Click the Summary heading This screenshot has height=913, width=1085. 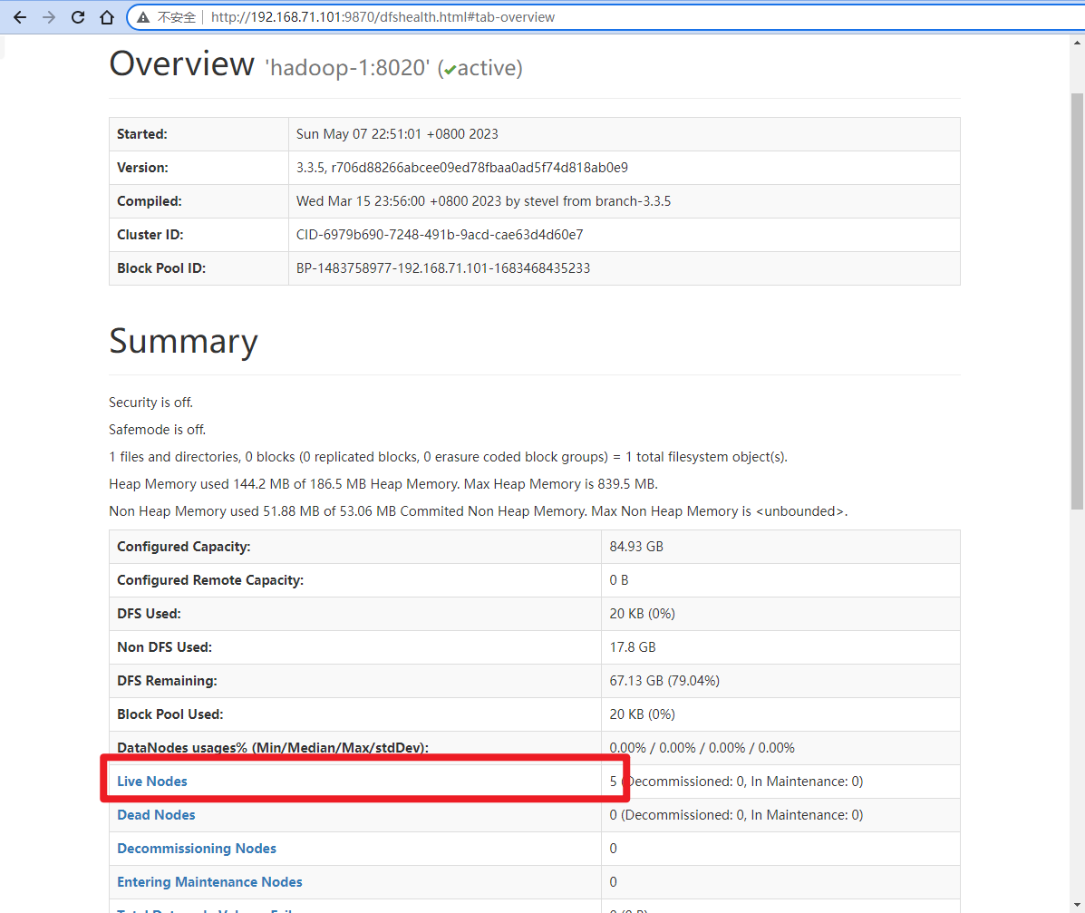click(x=183, y=341)
